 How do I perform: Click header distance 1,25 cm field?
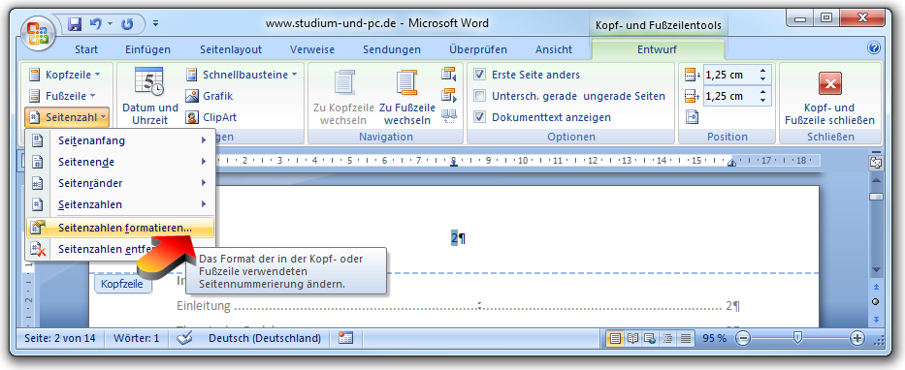point(729,75)
